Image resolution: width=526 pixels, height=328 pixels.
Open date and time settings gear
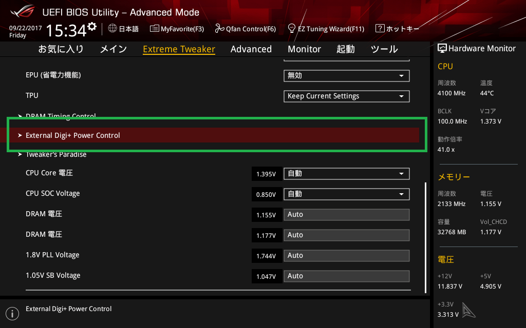click(x=92, y=27)
